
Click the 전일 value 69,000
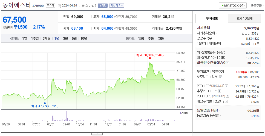click(77, 17)
